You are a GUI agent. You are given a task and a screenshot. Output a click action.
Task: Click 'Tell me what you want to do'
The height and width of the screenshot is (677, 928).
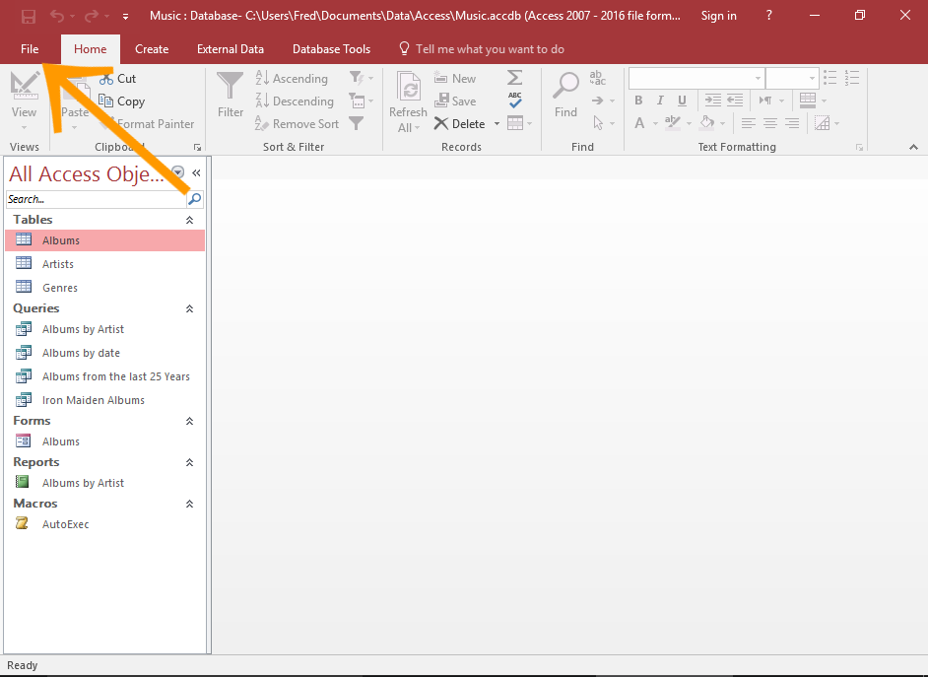tap(482, 49)
